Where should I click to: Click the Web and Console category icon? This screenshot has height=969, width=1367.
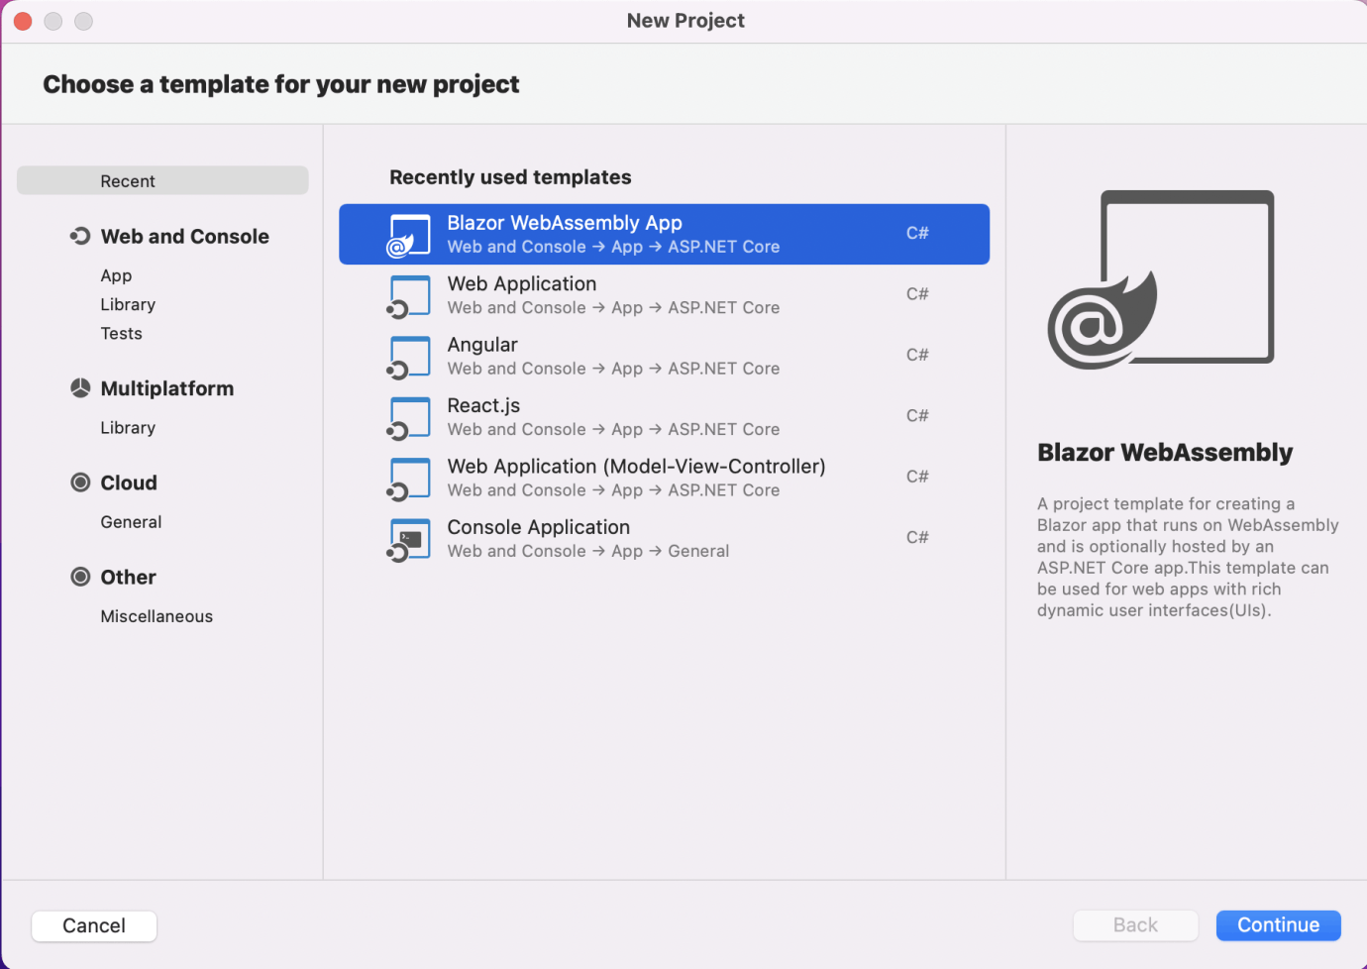(80, 236)
